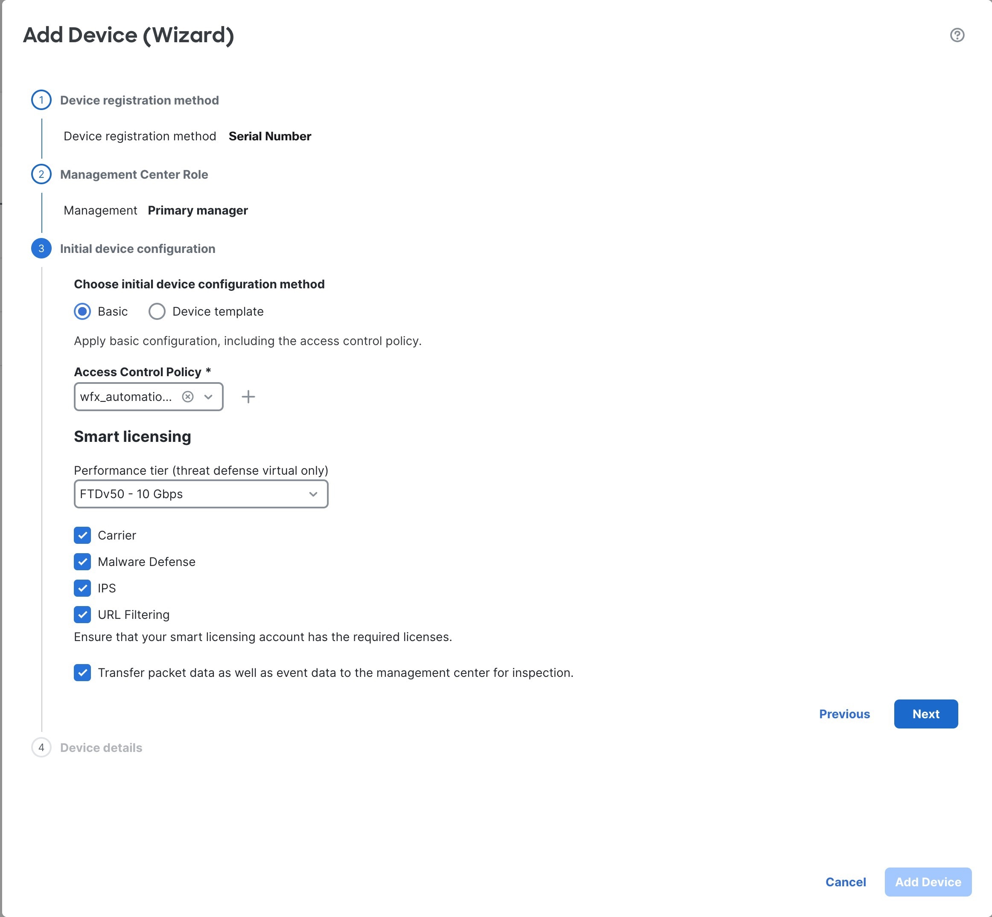Screen dimensions: 992x917
Task: Click the Next button
Action: (x=926, y=714)
